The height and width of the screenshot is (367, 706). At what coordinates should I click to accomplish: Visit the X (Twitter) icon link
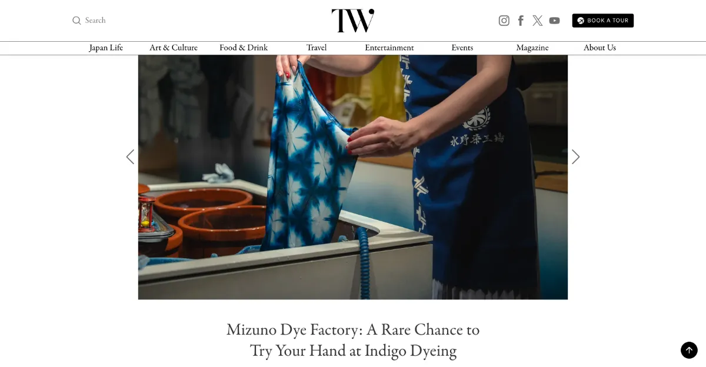(x=538, y=21)
